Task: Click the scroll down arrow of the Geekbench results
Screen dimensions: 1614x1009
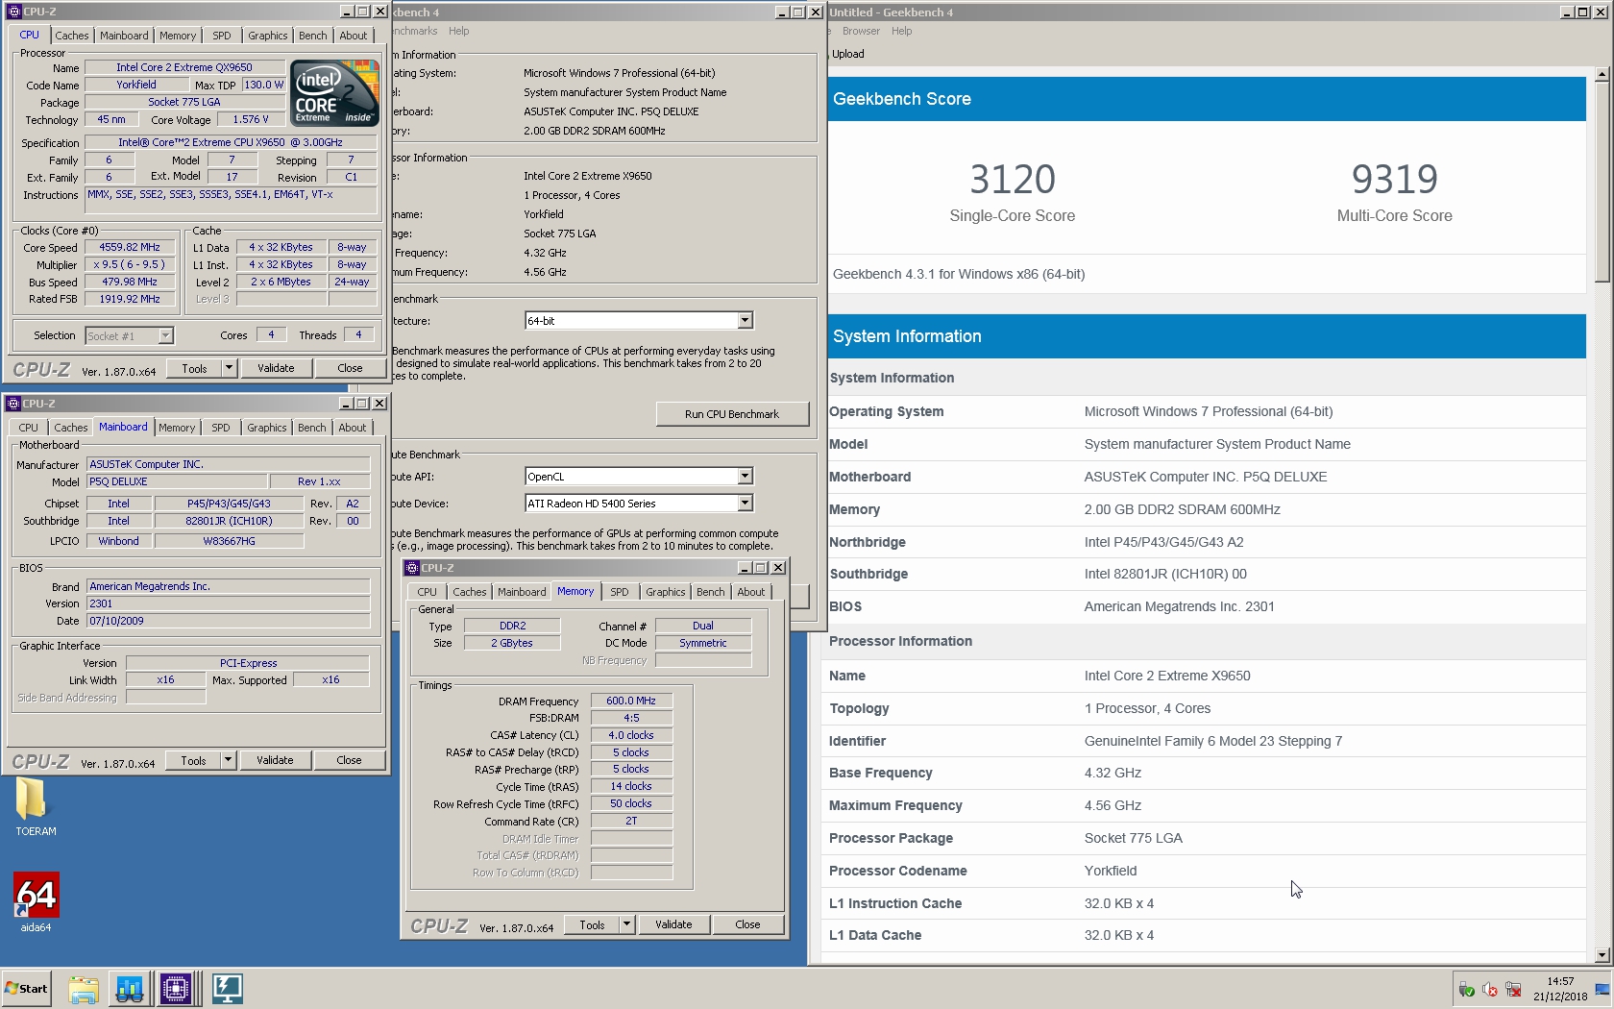Action: pyautogui.click(x=1602, y=954)
